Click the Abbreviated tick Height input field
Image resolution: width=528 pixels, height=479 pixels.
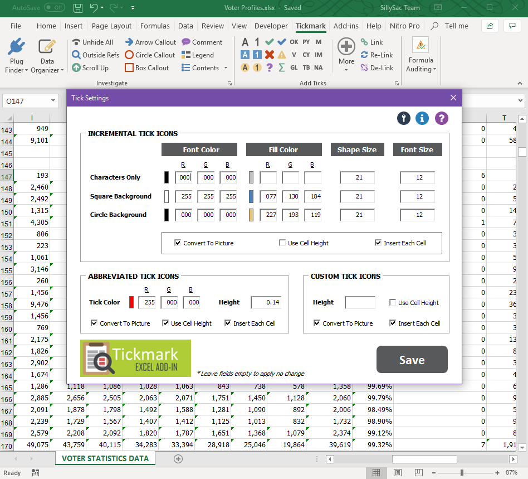(266, 302)
